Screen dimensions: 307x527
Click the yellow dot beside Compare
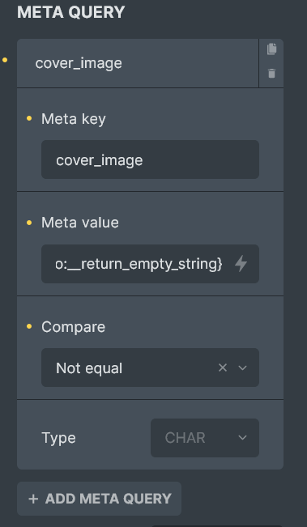[29, 326]
